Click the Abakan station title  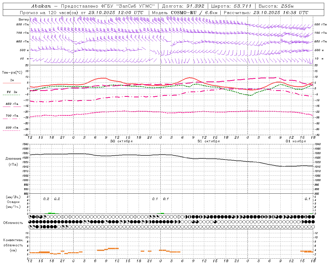41,6
